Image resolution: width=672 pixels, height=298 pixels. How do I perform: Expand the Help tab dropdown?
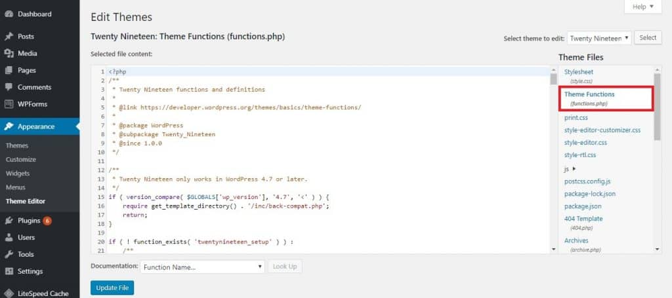[x=643, y=7]
